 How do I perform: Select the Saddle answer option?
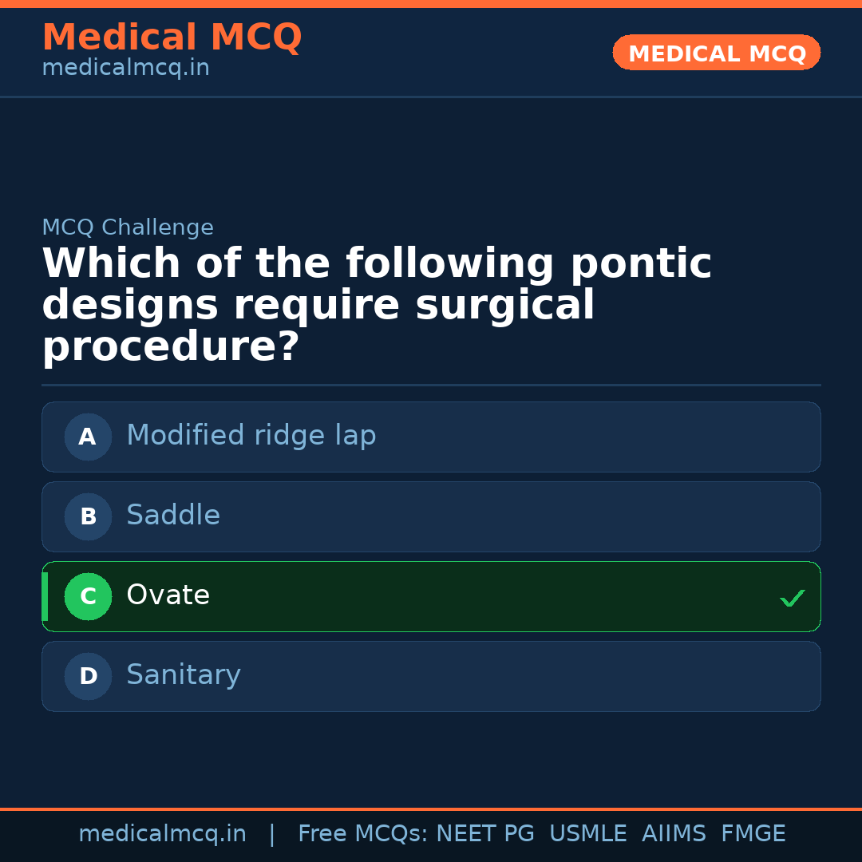click(431, 516)
